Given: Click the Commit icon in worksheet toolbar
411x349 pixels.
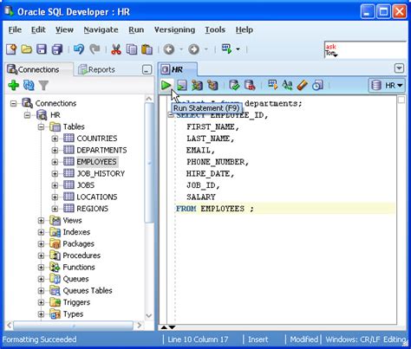Looking at the screenshot, I should (x=234, y=85).
